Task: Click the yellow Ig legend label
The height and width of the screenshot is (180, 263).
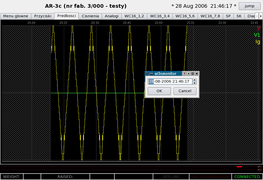Action: (x=258, y=42)
